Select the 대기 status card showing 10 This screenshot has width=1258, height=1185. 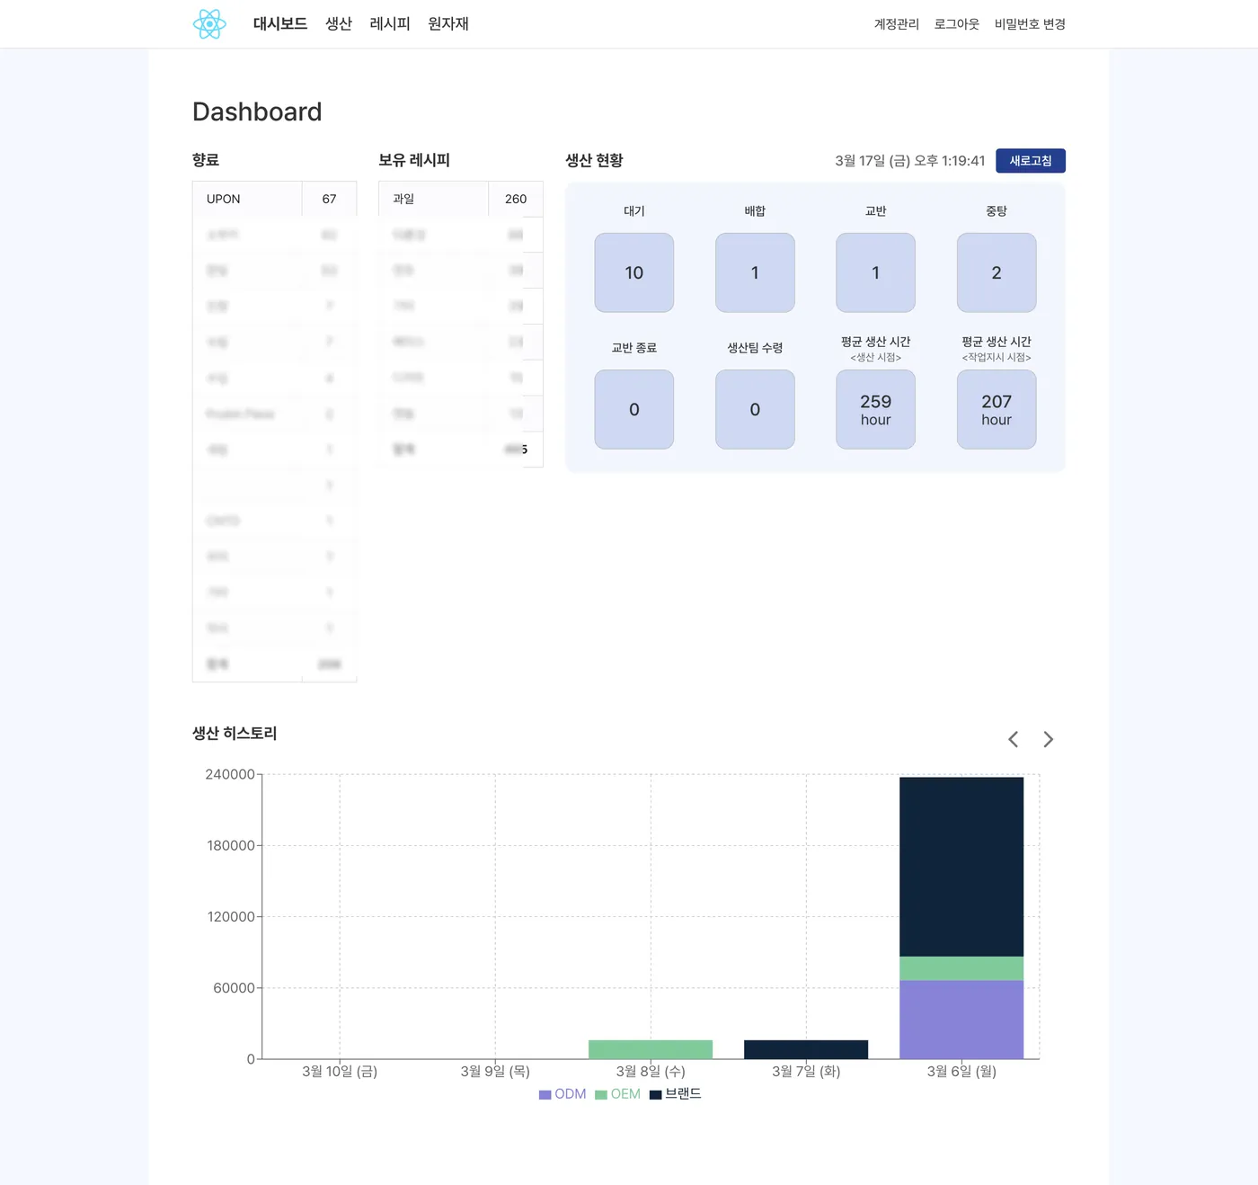point(634,272)
